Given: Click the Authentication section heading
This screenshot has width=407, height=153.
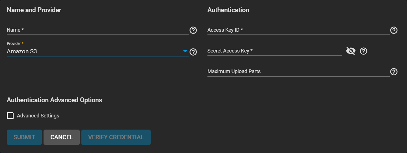Looking at the screenshot, I should [228, 10].
